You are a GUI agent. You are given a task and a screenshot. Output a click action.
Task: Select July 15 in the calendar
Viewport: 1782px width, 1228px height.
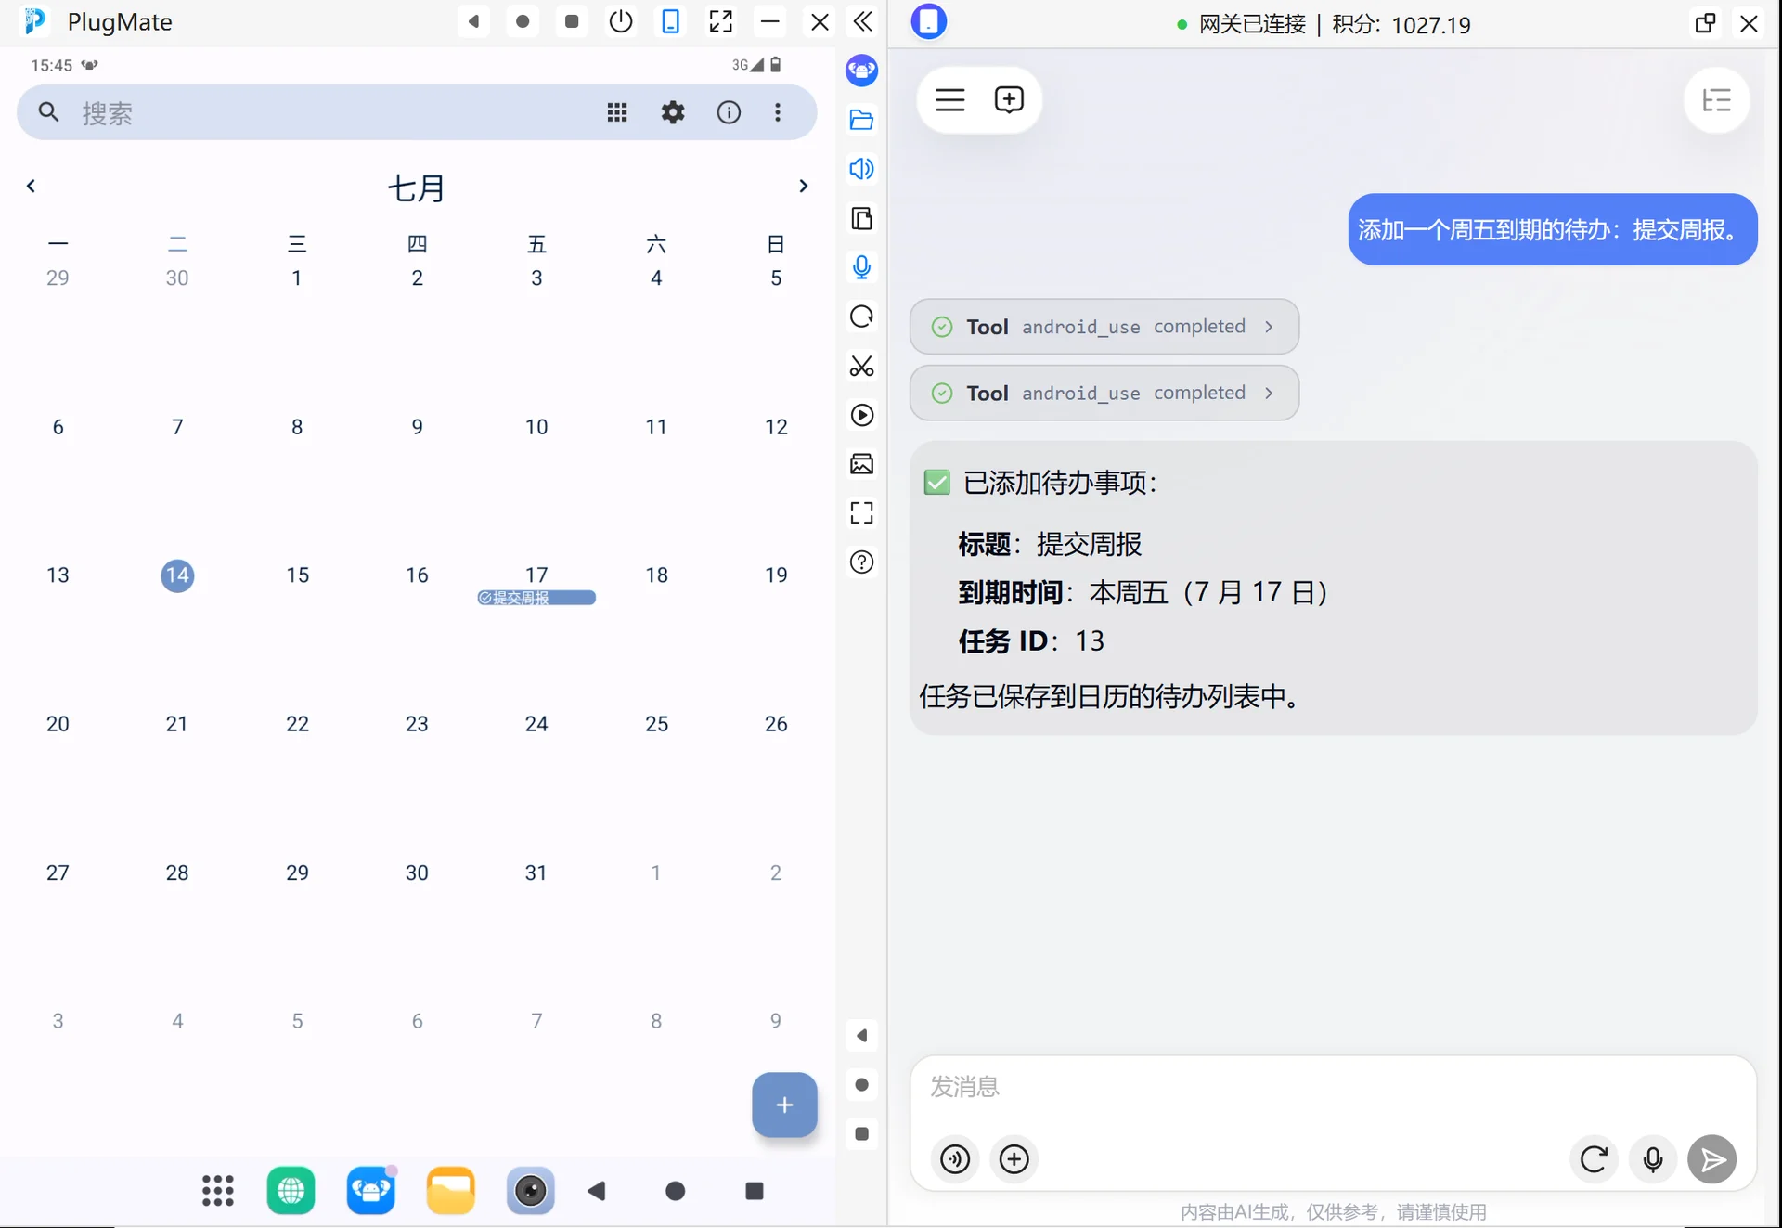tap(297, 575)
